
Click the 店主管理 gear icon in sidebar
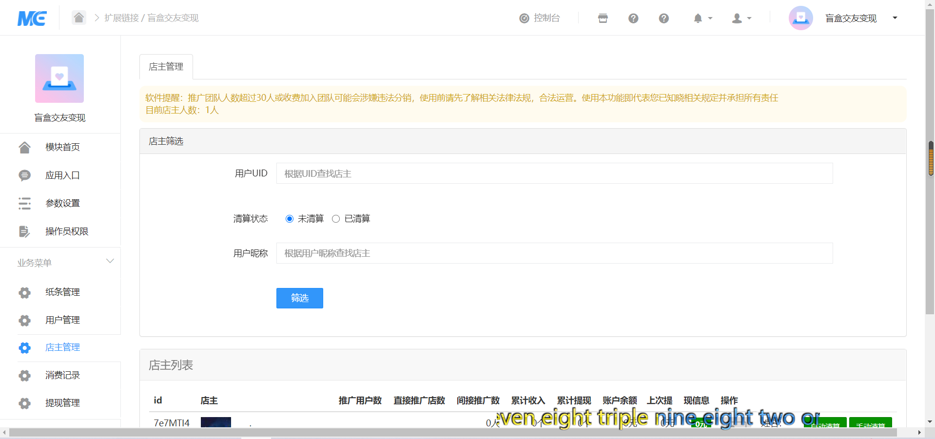coord(24,348)
